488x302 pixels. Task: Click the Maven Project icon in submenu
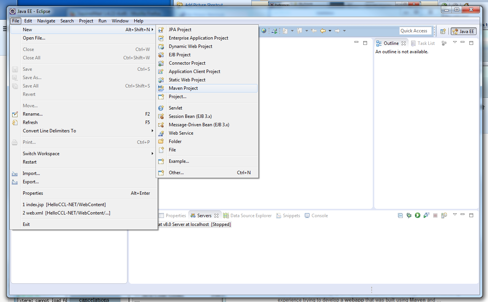tap(161, 88)
